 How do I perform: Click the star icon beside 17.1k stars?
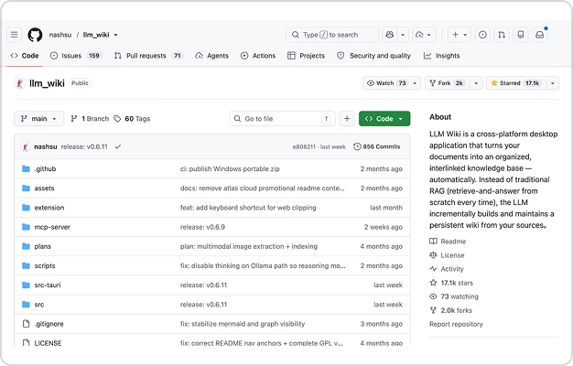(x=433, y=283)
